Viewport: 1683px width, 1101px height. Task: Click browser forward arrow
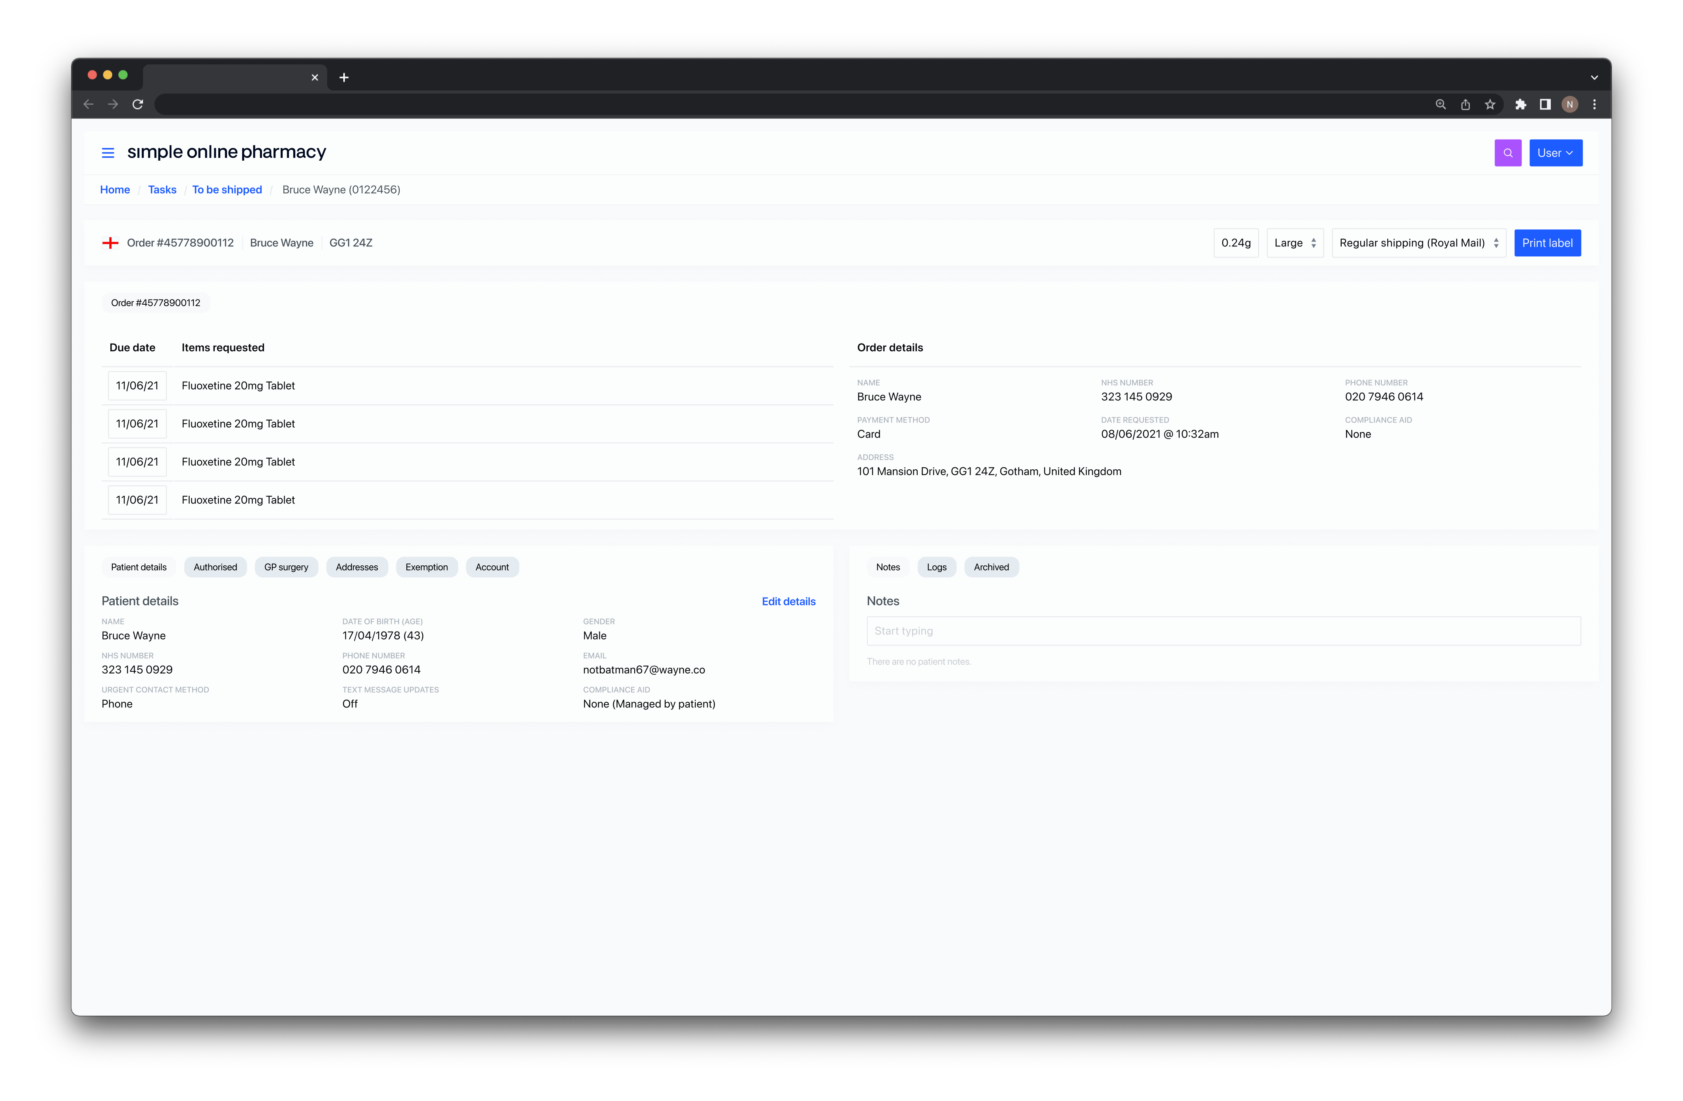[x=113, y=105]
